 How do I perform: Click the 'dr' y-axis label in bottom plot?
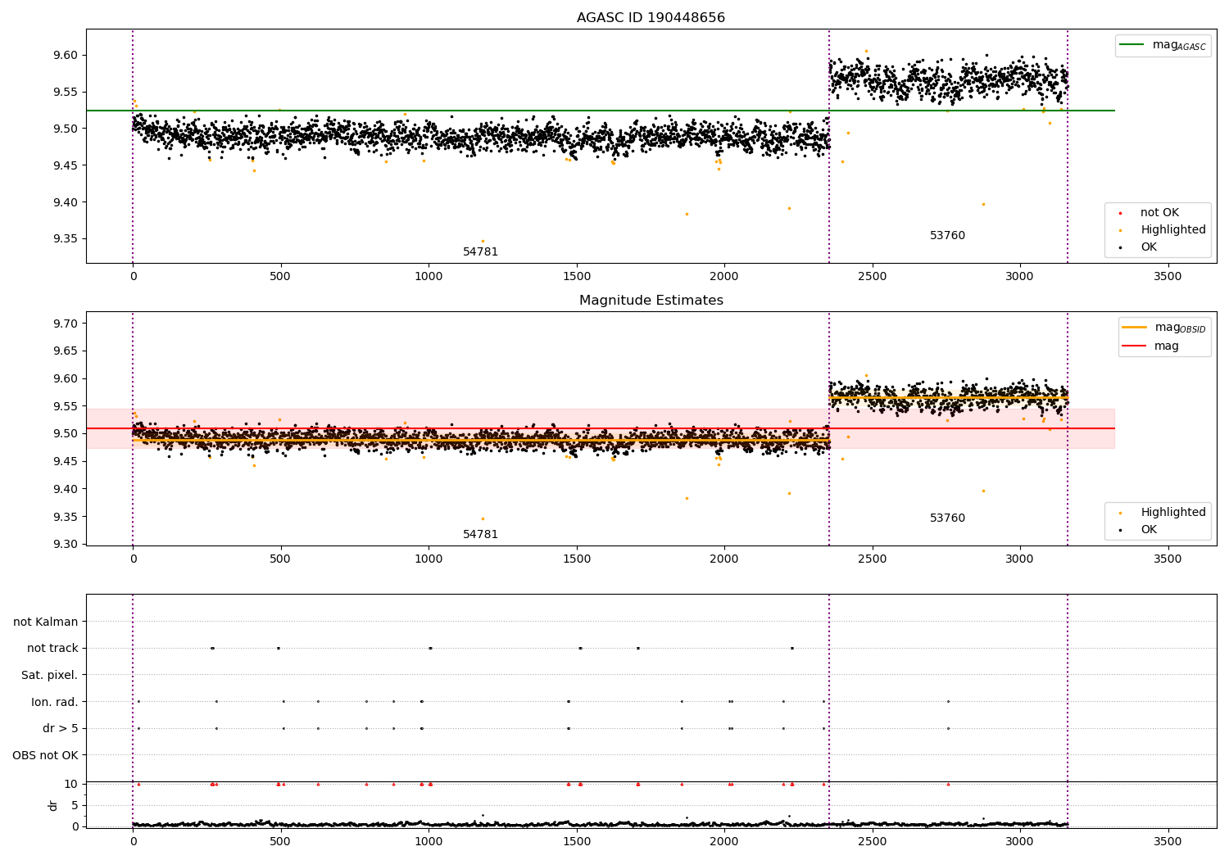53,805
